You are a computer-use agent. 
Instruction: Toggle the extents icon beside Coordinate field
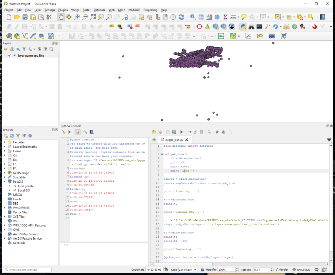(167, 269)
